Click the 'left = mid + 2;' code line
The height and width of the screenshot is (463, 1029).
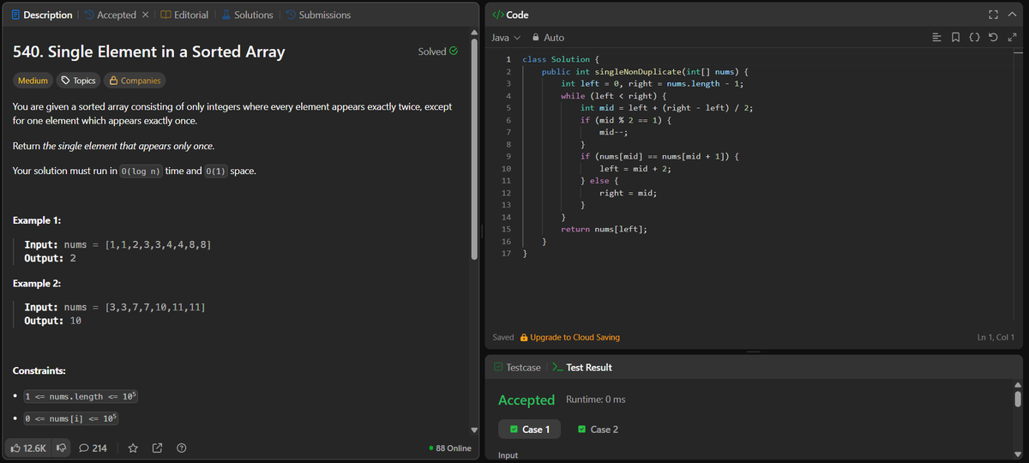click(635, 169)
